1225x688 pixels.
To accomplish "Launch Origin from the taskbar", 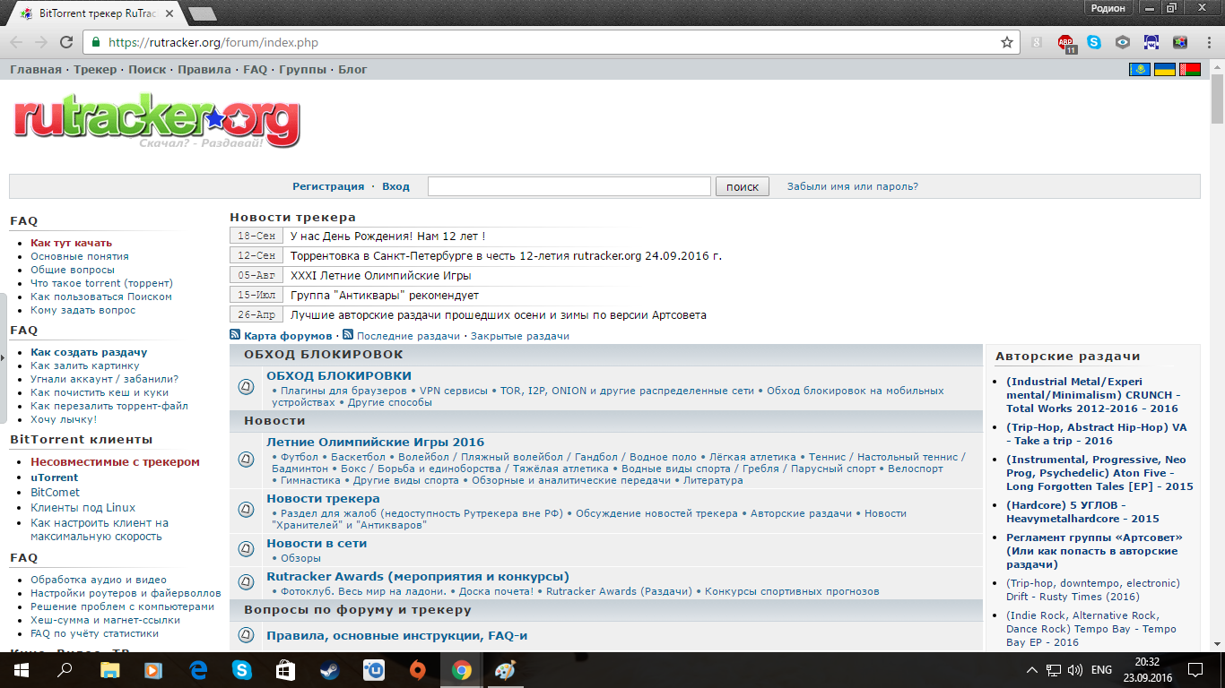I will tap(417, 669).
